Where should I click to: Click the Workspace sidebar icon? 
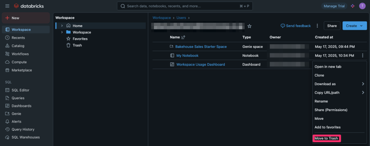7,29
